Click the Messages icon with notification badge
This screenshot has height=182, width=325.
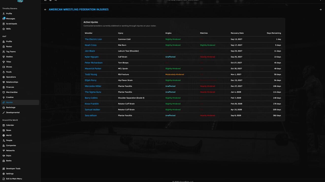(x=4, y=18)
